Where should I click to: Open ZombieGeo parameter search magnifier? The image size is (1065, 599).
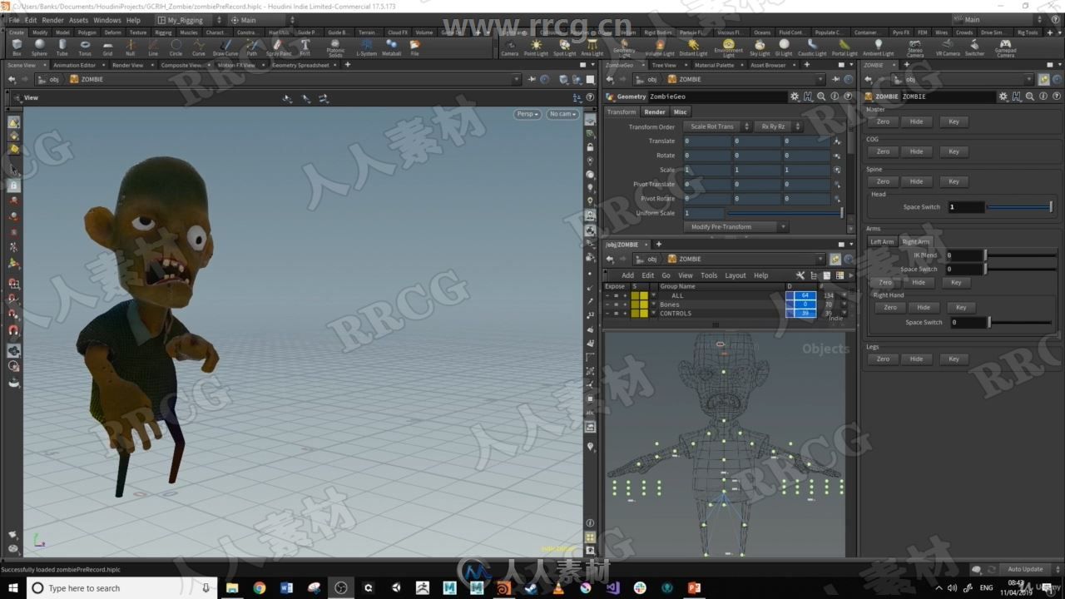point(821,97)
